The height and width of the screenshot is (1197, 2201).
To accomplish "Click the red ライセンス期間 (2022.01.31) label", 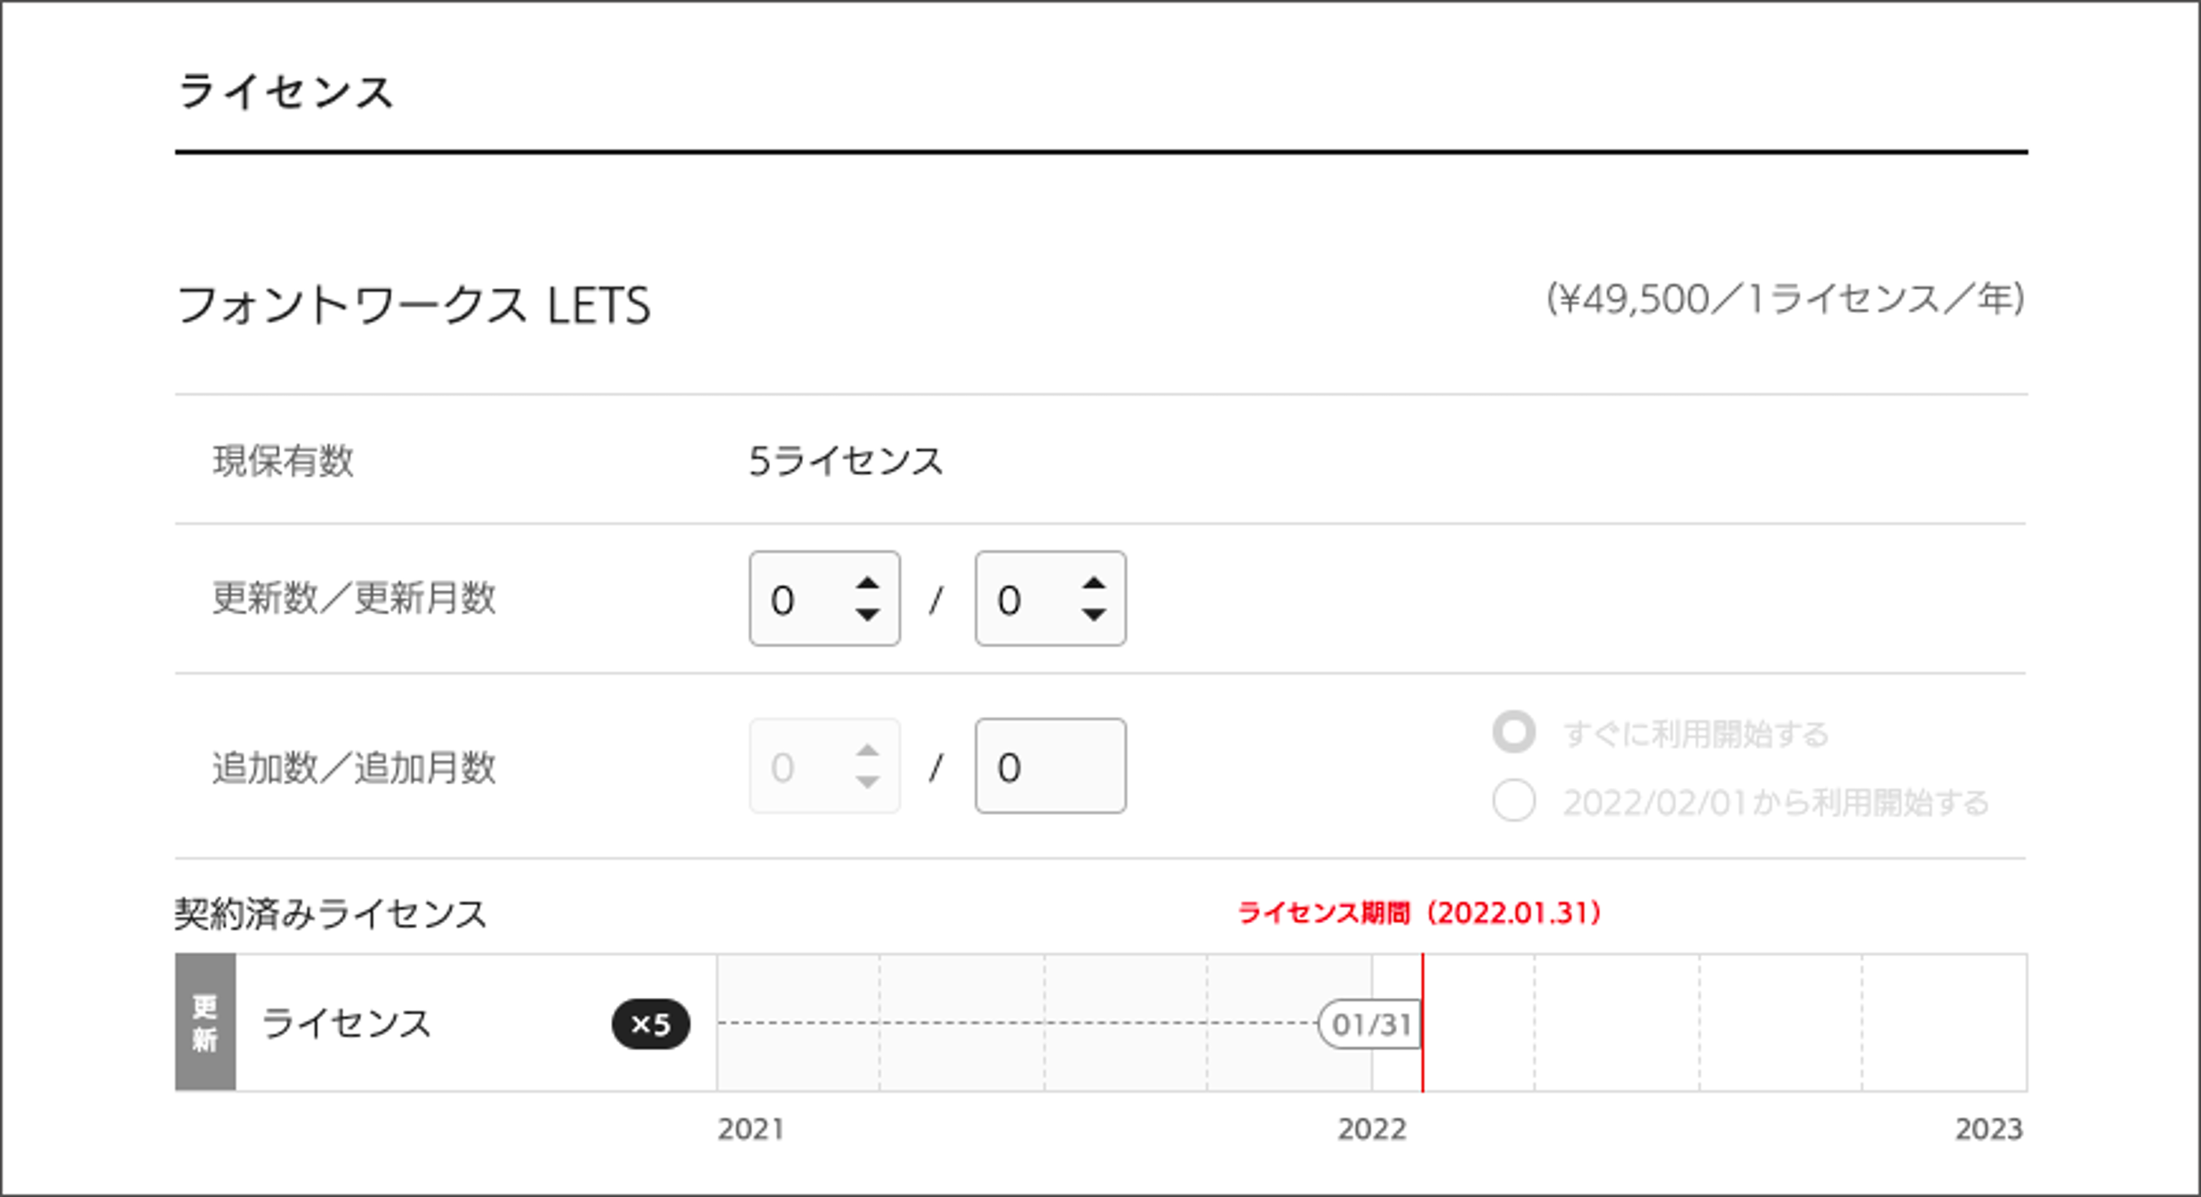I will (x=1418, y=913).
